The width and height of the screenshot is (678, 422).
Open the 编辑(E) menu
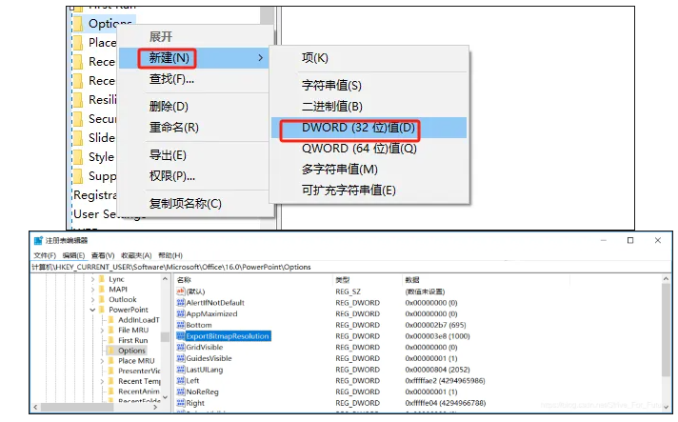[73, 255]
